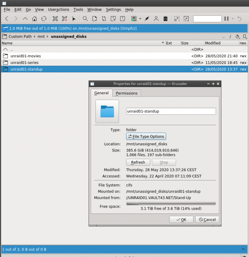Sort by the Modified column header
This screenshot has height=257, width=249.
[x=222, y=43]
